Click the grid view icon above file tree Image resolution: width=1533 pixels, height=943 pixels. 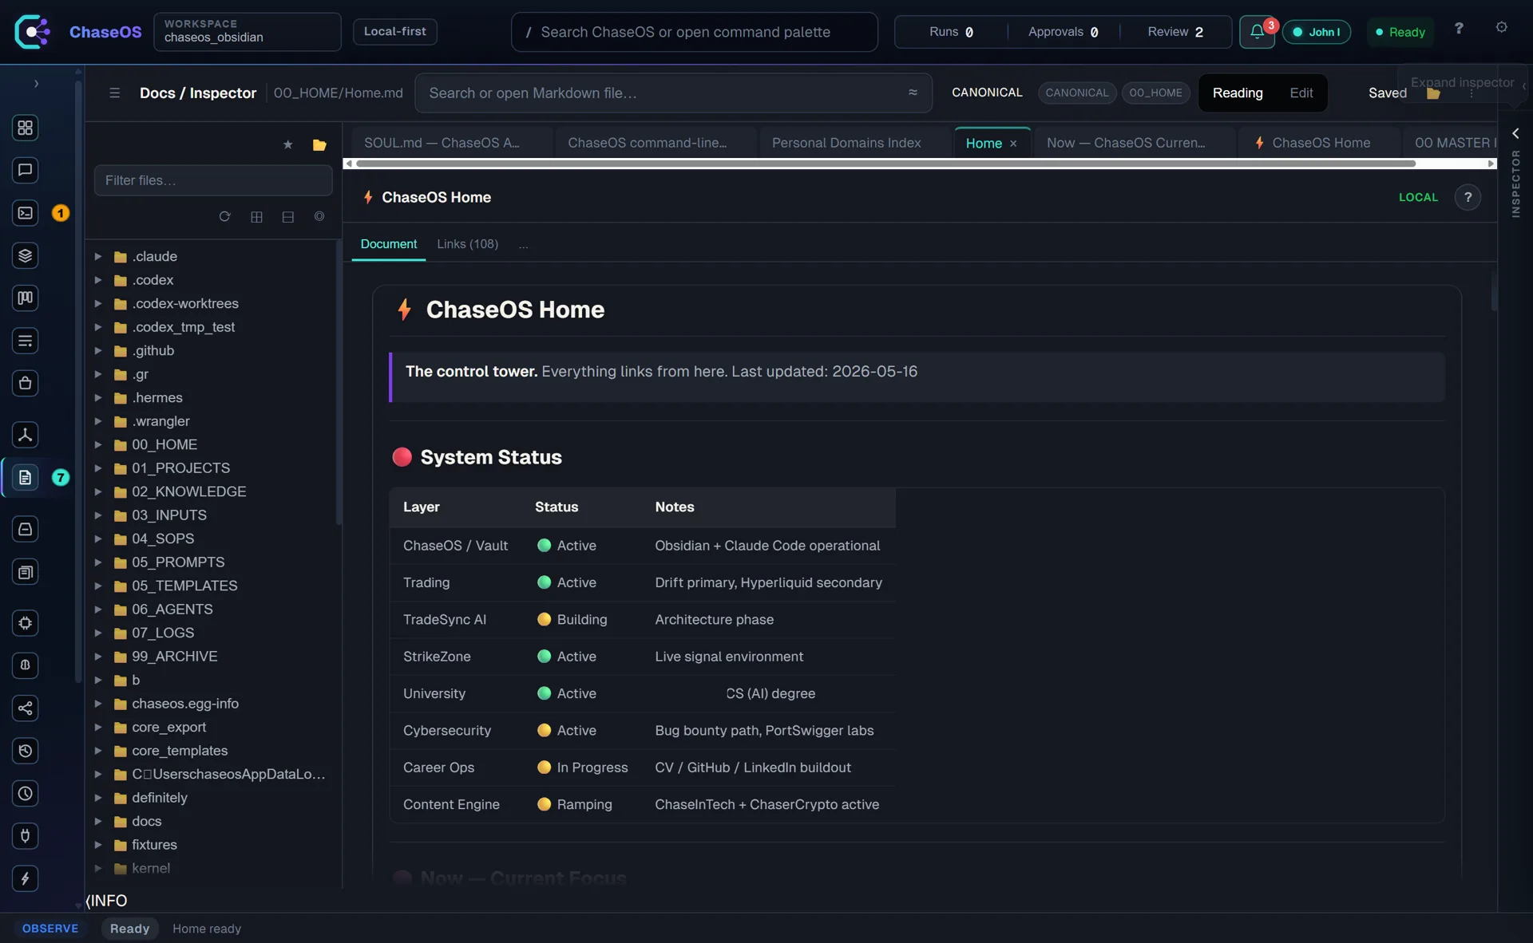coord(256,217)
